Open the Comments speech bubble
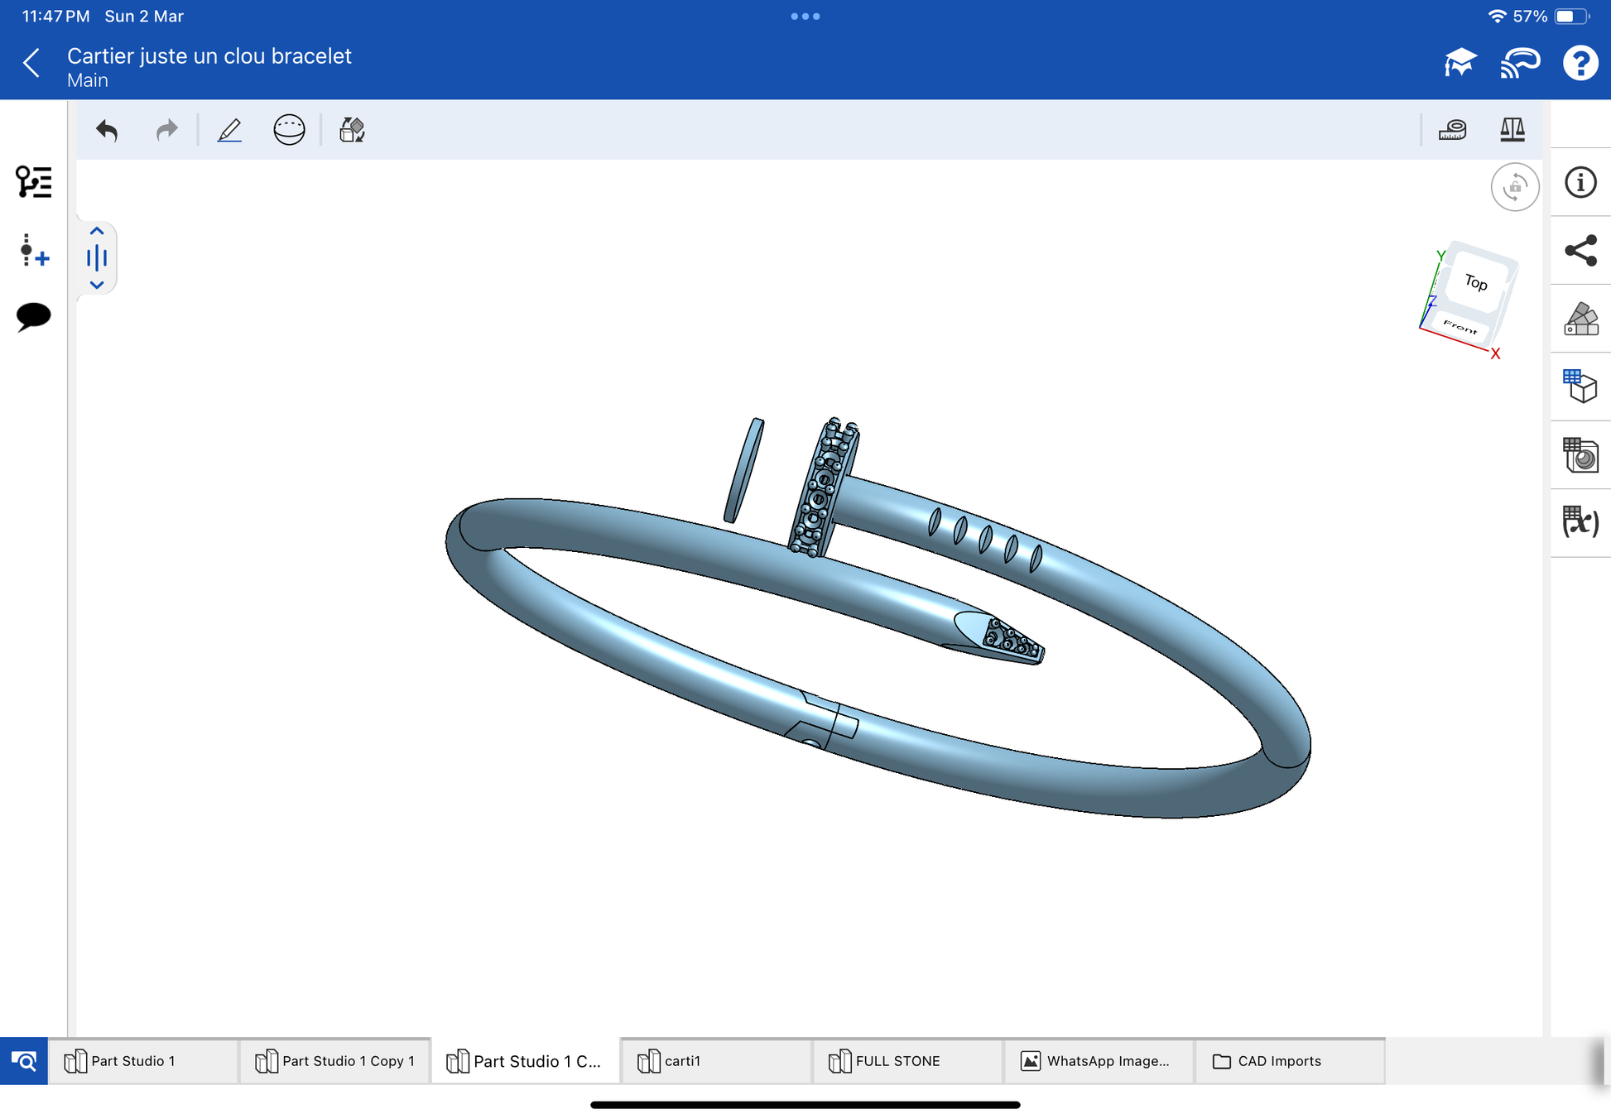The image size is (1611, 1119). click(x=33, y=316)
